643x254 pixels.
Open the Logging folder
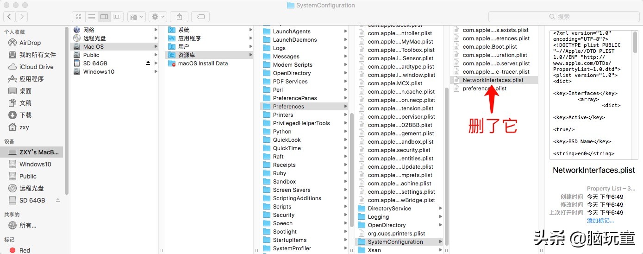(399, 217)
